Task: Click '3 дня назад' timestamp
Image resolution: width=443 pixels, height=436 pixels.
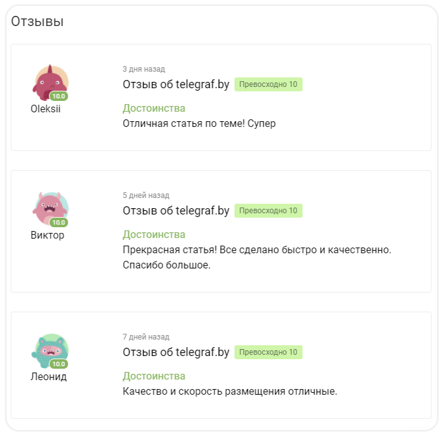Action: tap(144, 69)
